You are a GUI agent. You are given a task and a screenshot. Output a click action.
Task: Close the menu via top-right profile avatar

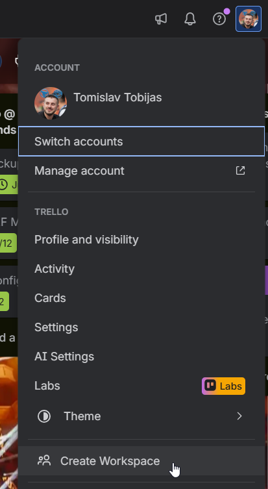tap(249, 19)
